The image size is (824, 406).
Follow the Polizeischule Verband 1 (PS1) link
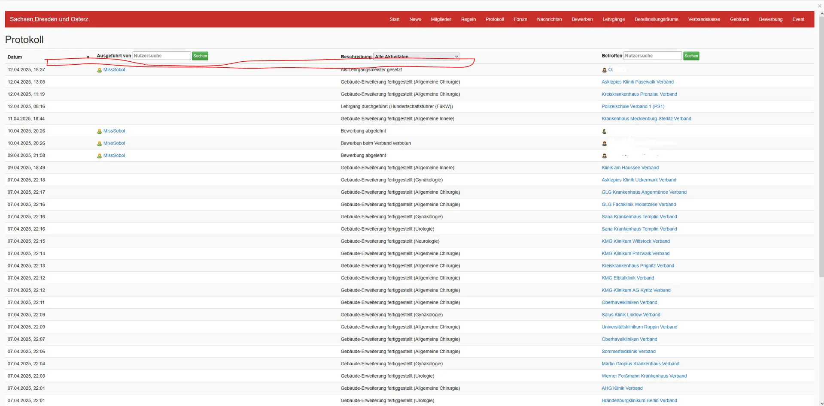(632, 106)
